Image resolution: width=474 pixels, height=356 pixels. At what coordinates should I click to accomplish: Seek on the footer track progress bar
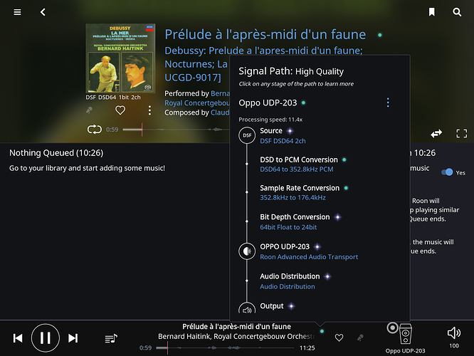225,348
